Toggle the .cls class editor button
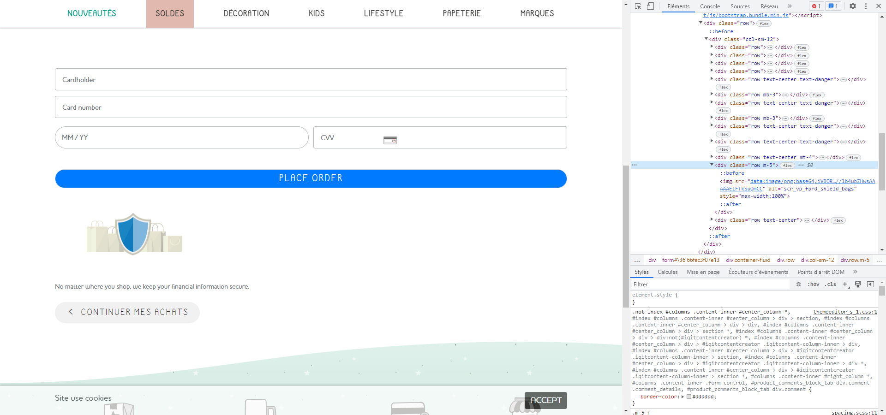 [831, 284]
